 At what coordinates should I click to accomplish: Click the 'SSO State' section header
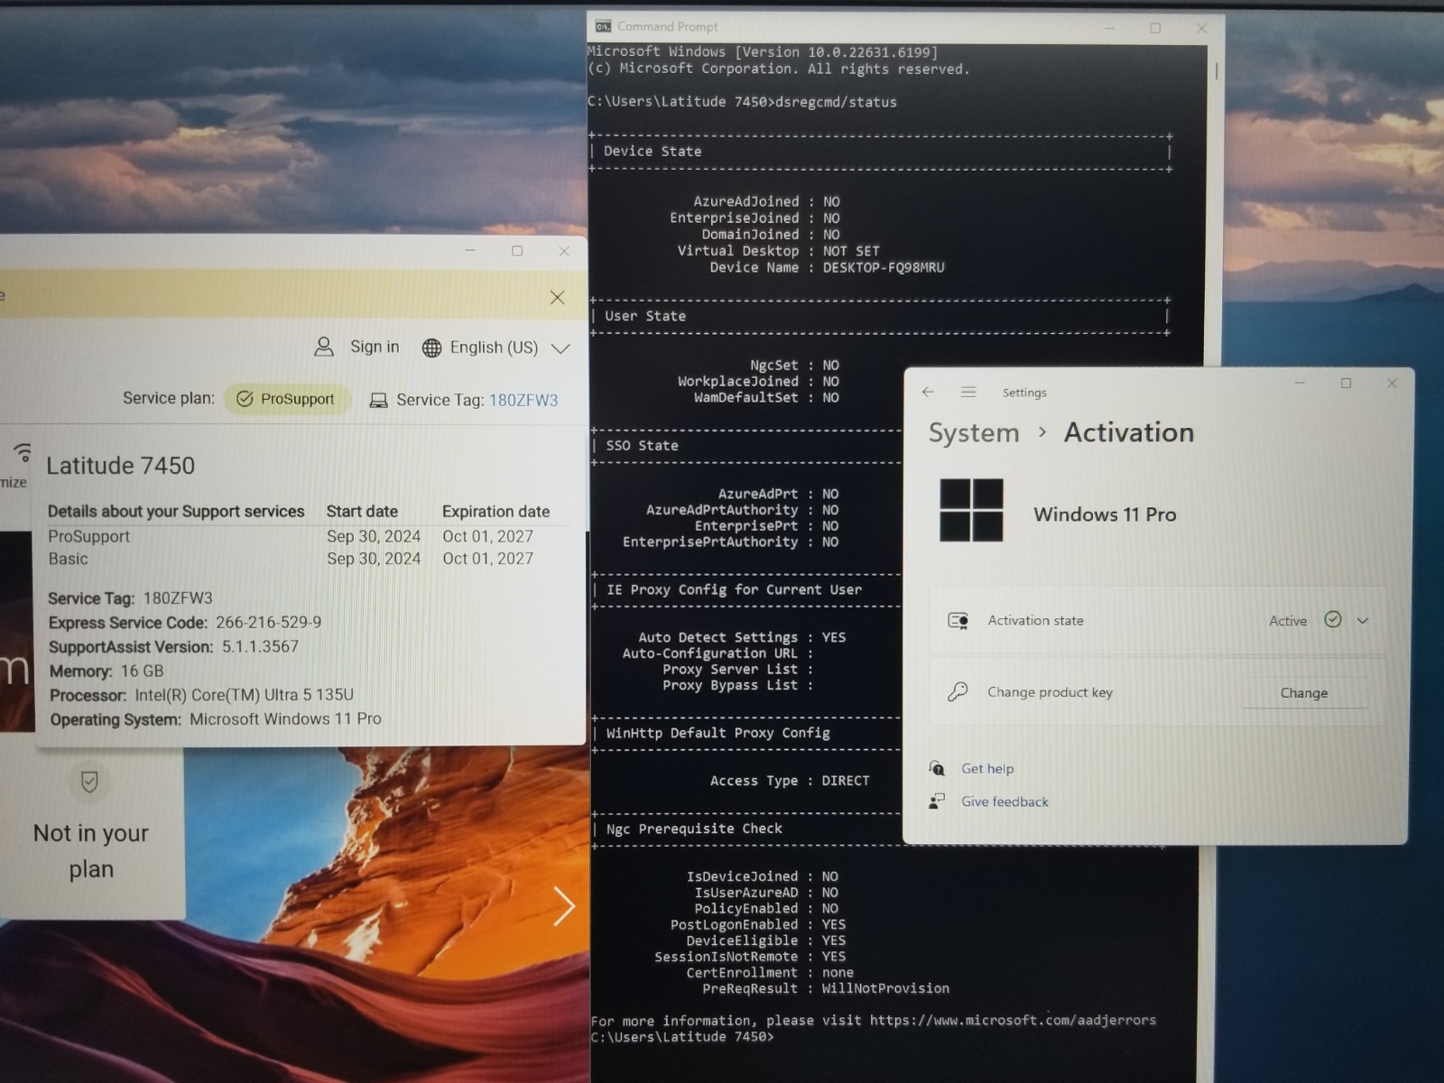642,446
